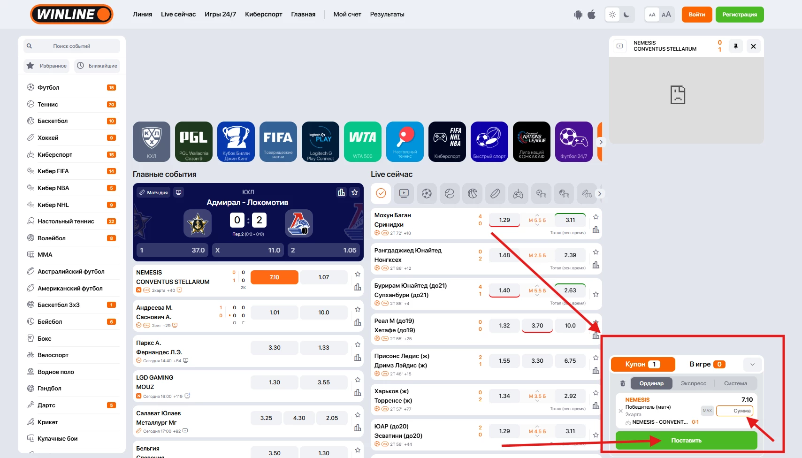Expand +40 markets for NEMESIS match
The height and width of the screenshot is (458, 802).
(x=171, y=290)
